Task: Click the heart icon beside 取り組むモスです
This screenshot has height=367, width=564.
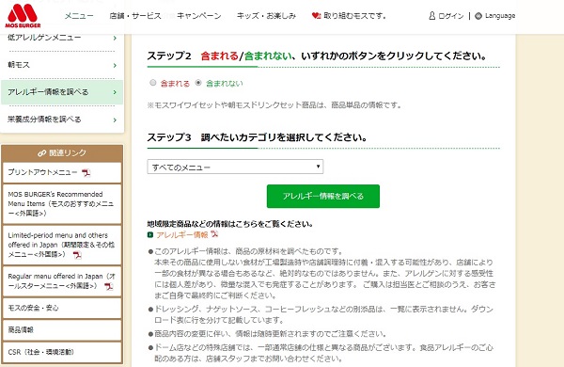Action: click(316, 16)
